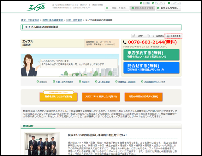Go to トップページ link
Screen dimensions: 202x156
pyautogui.click(x=175, y=3)
